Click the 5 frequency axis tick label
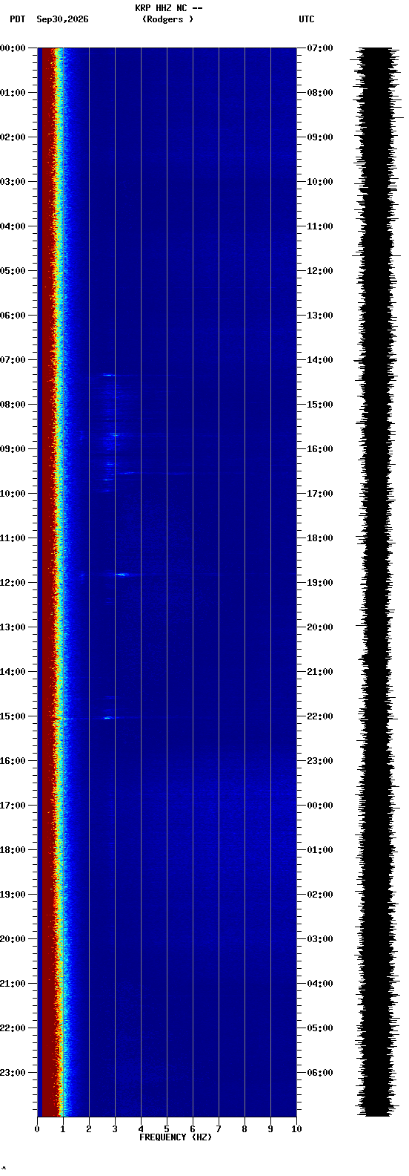This screenshot has height=1176, width=409. 167,1129
